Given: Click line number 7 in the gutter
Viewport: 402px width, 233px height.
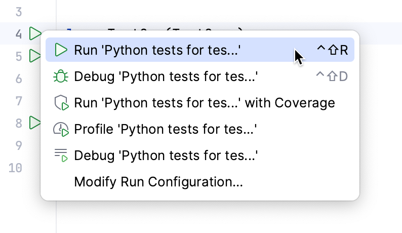Looking at the screenshot, I should 19,101.
